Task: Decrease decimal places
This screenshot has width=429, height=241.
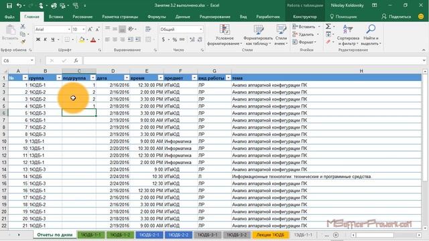Action: (x=200, y=40)
